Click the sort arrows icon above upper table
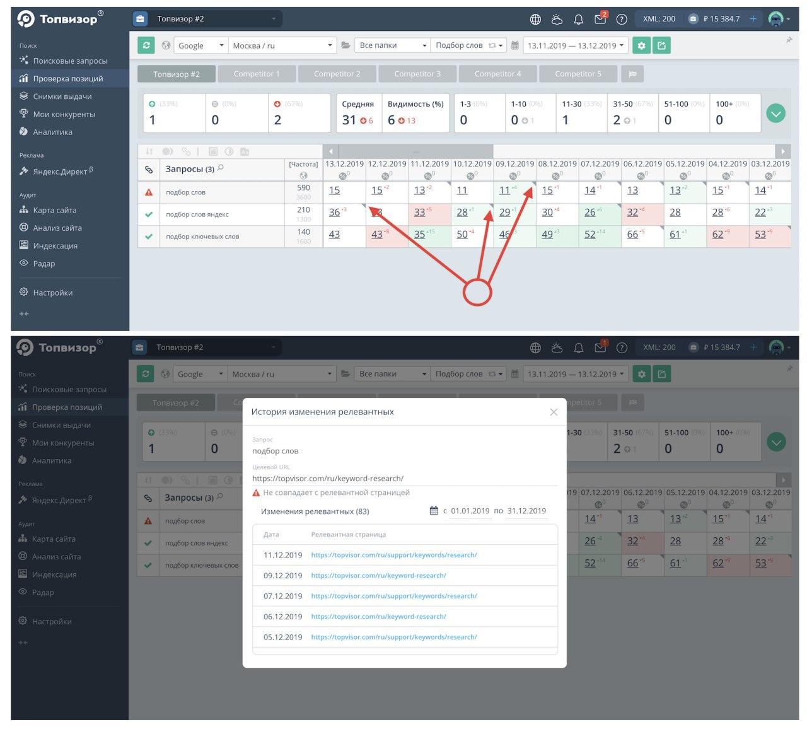807x729 pixels. coord(149,151)
